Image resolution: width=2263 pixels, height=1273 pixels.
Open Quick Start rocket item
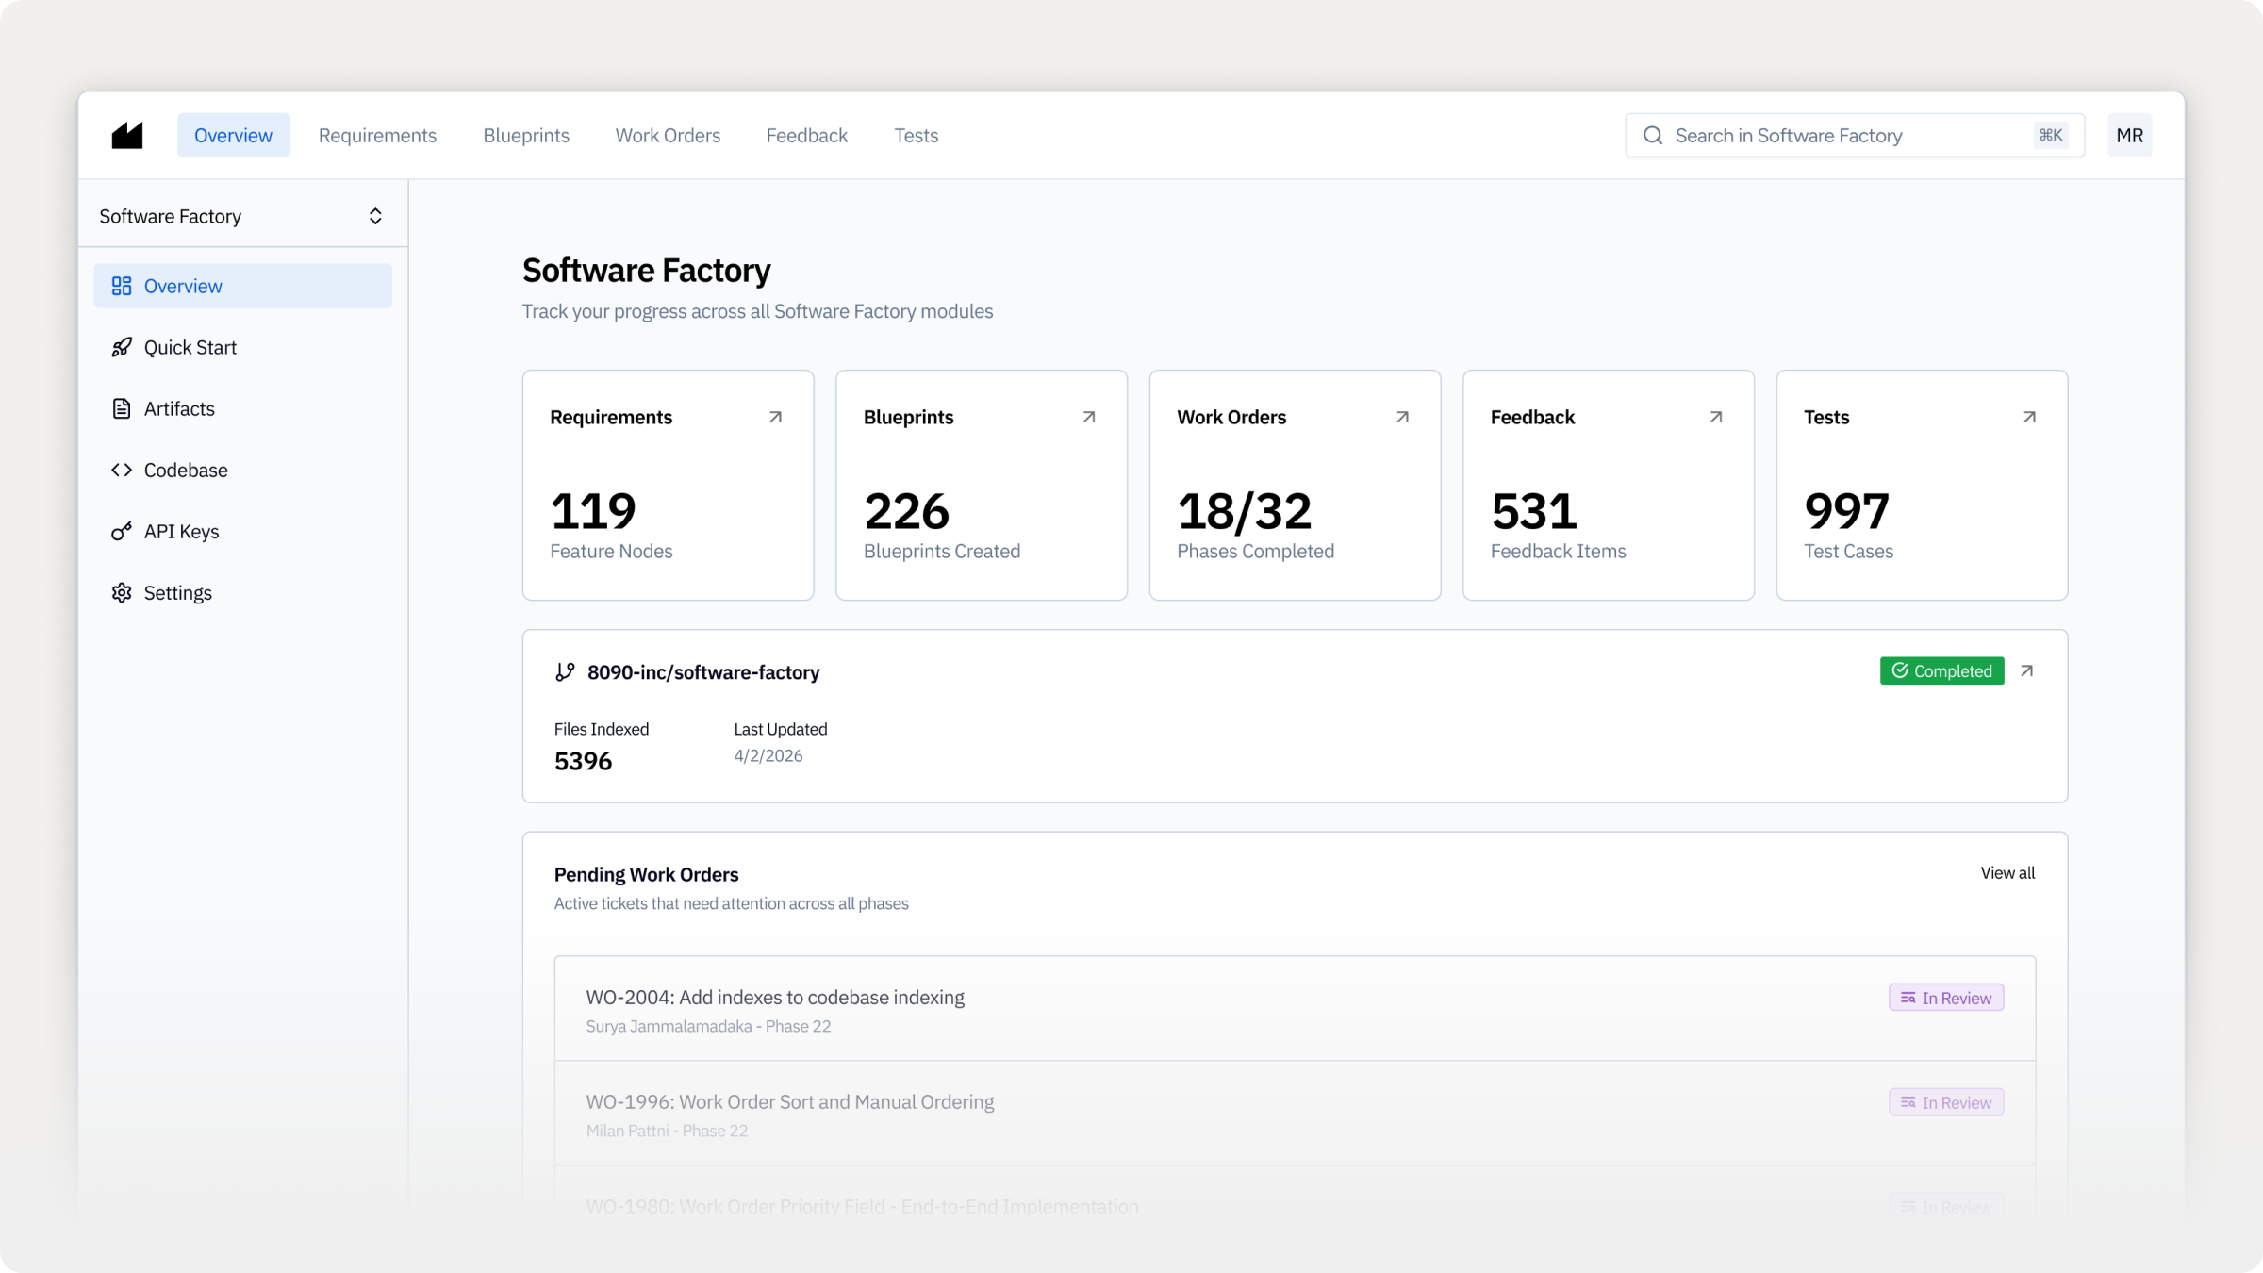tap(190, 347)
